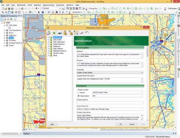The image size is (180, 138).
Task: Click the Fixed Zoom In icon
Action: 16,12
